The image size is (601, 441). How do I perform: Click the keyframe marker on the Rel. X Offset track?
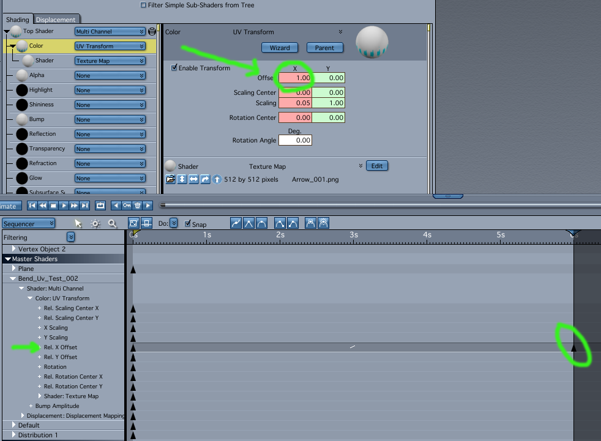click(x=573, y=347)
